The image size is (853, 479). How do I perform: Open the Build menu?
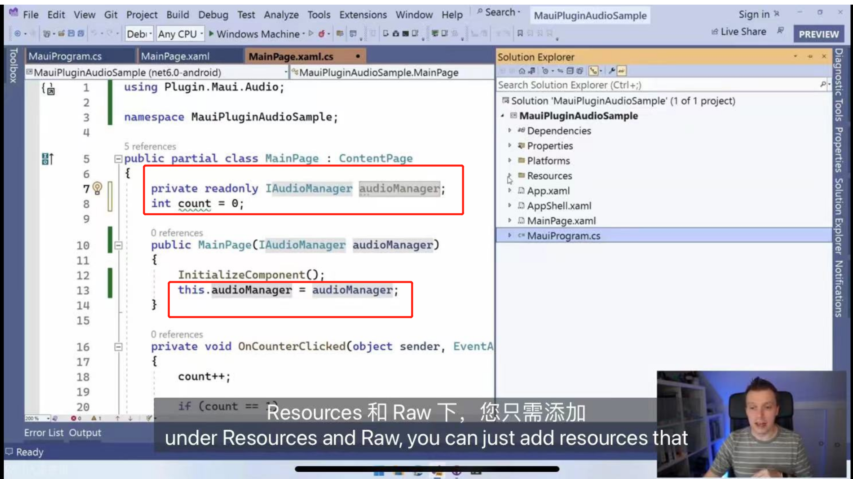click(x=178, y=15)
